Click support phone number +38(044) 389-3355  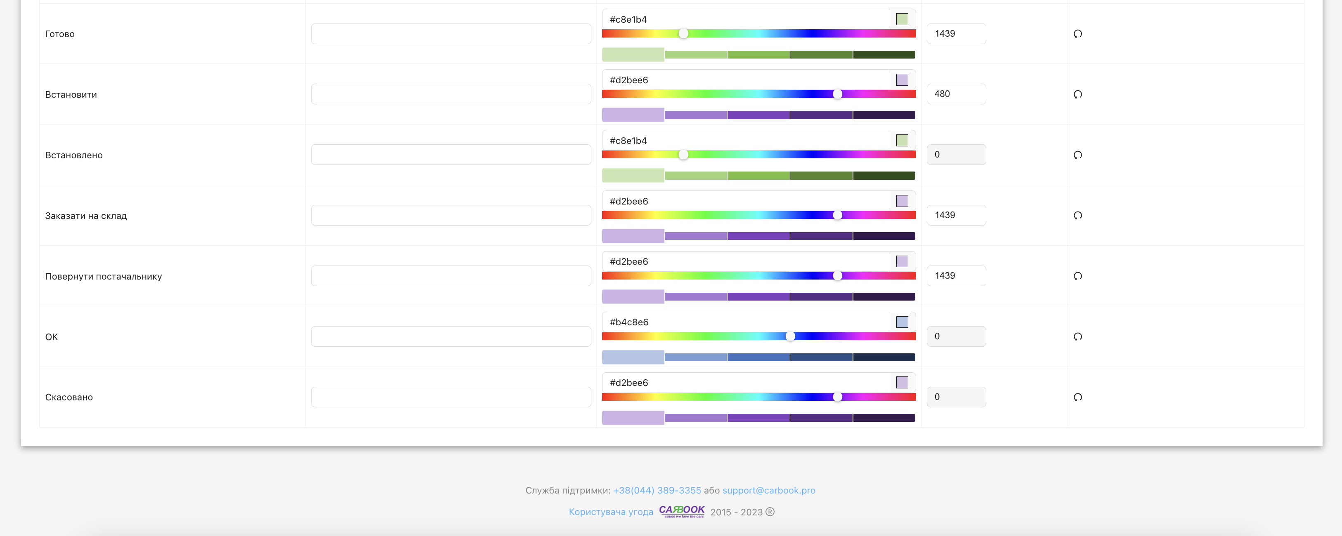[657, 490]
